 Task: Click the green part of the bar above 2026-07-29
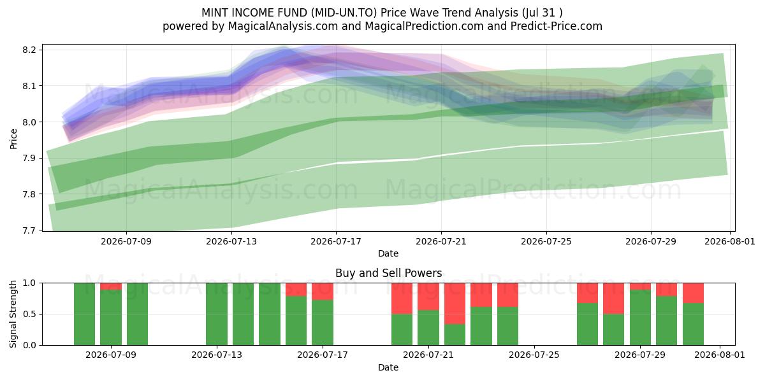click(x=640, y=318)
